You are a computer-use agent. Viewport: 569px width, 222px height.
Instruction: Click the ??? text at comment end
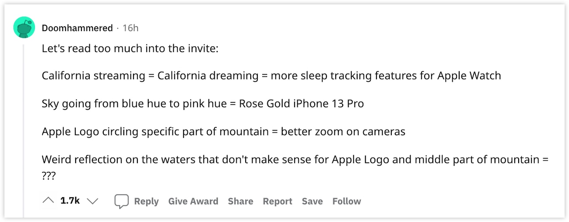(49, 175)
